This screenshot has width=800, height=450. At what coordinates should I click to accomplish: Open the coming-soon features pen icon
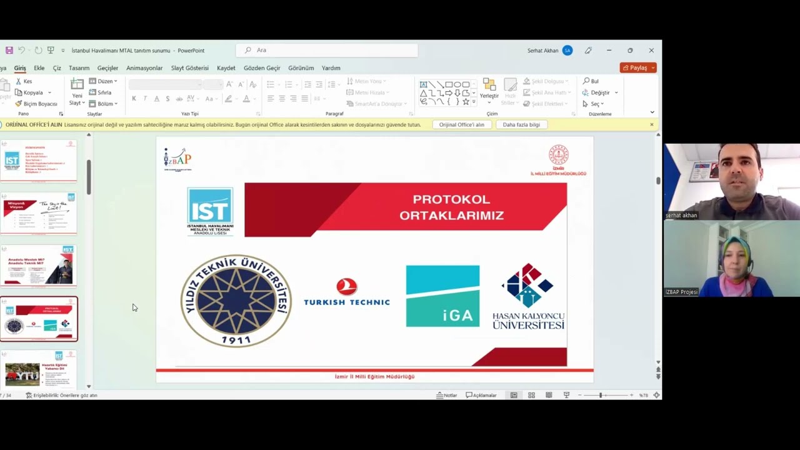[588, 50]
